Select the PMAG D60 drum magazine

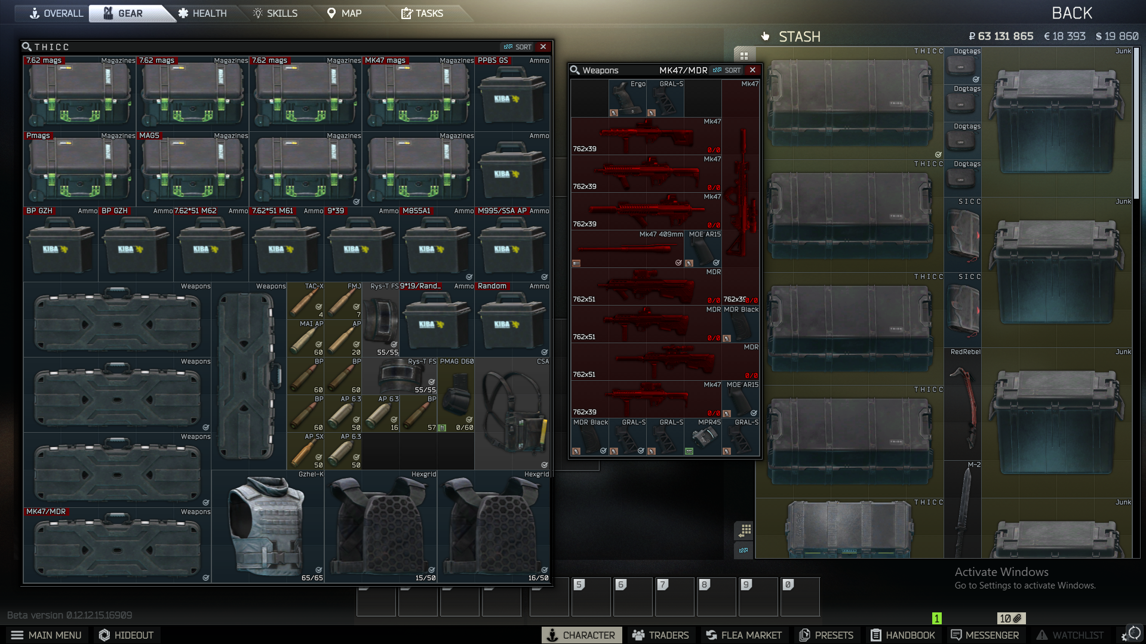coord(456,395)
